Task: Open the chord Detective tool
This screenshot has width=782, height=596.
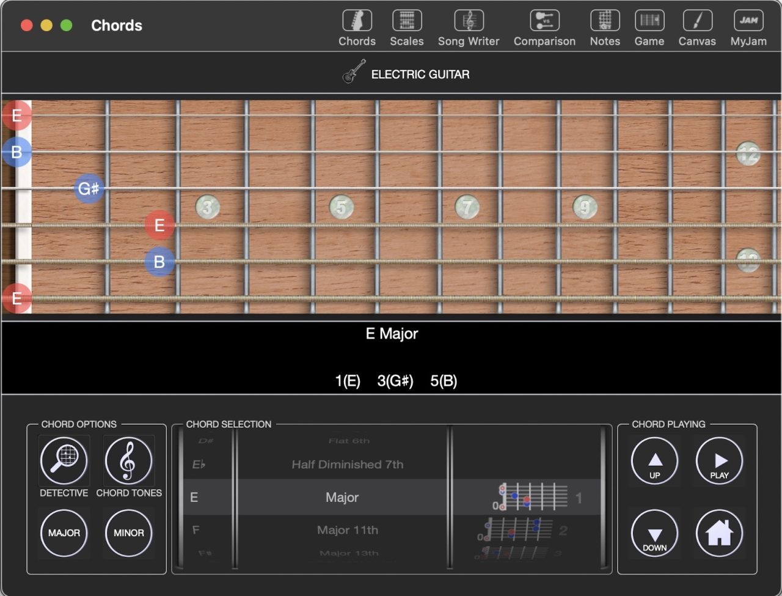Action: coord(64,461)
